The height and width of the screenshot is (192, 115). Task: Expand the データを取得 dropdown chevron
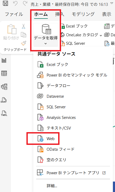(x=45, y=44)
